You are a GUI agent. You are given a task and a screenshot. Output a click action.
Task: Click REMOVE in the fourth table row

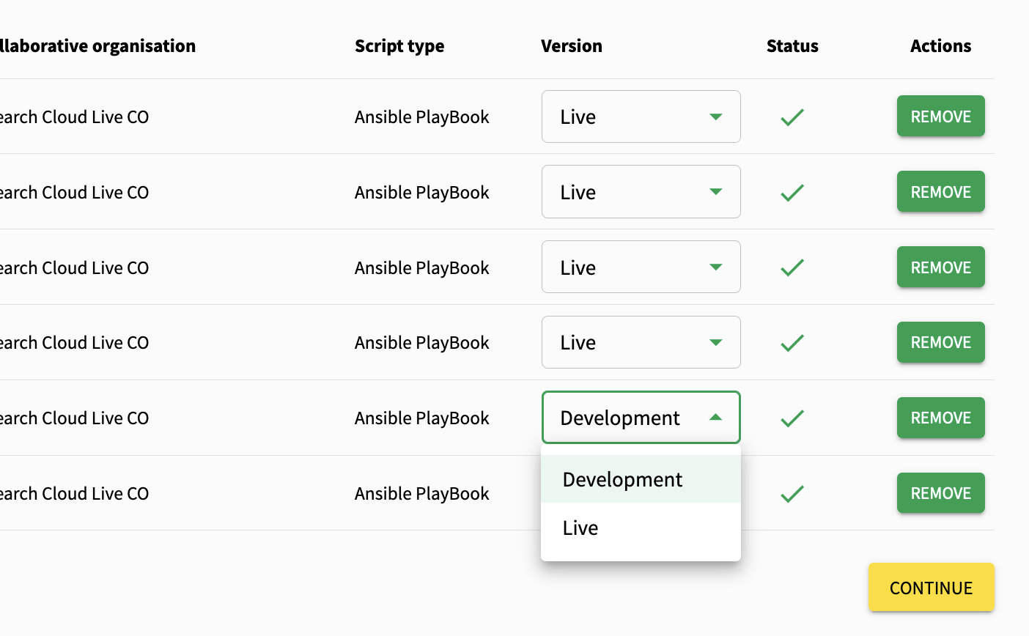pos(940,342)
